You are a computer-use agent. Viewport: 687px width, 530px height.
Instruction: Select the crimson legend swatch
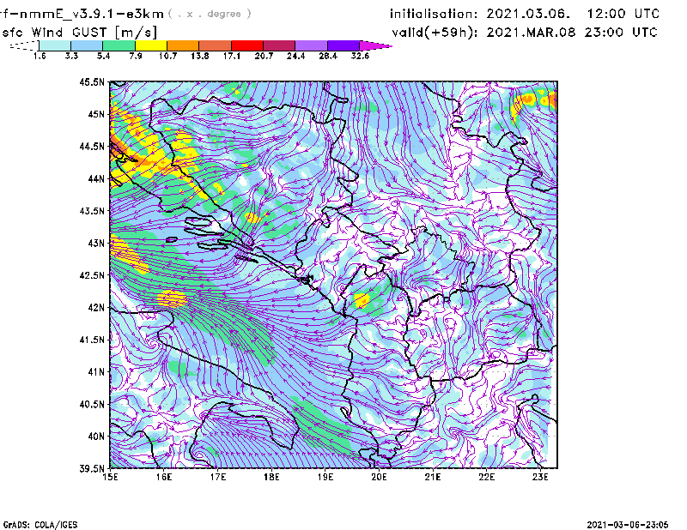279,45
